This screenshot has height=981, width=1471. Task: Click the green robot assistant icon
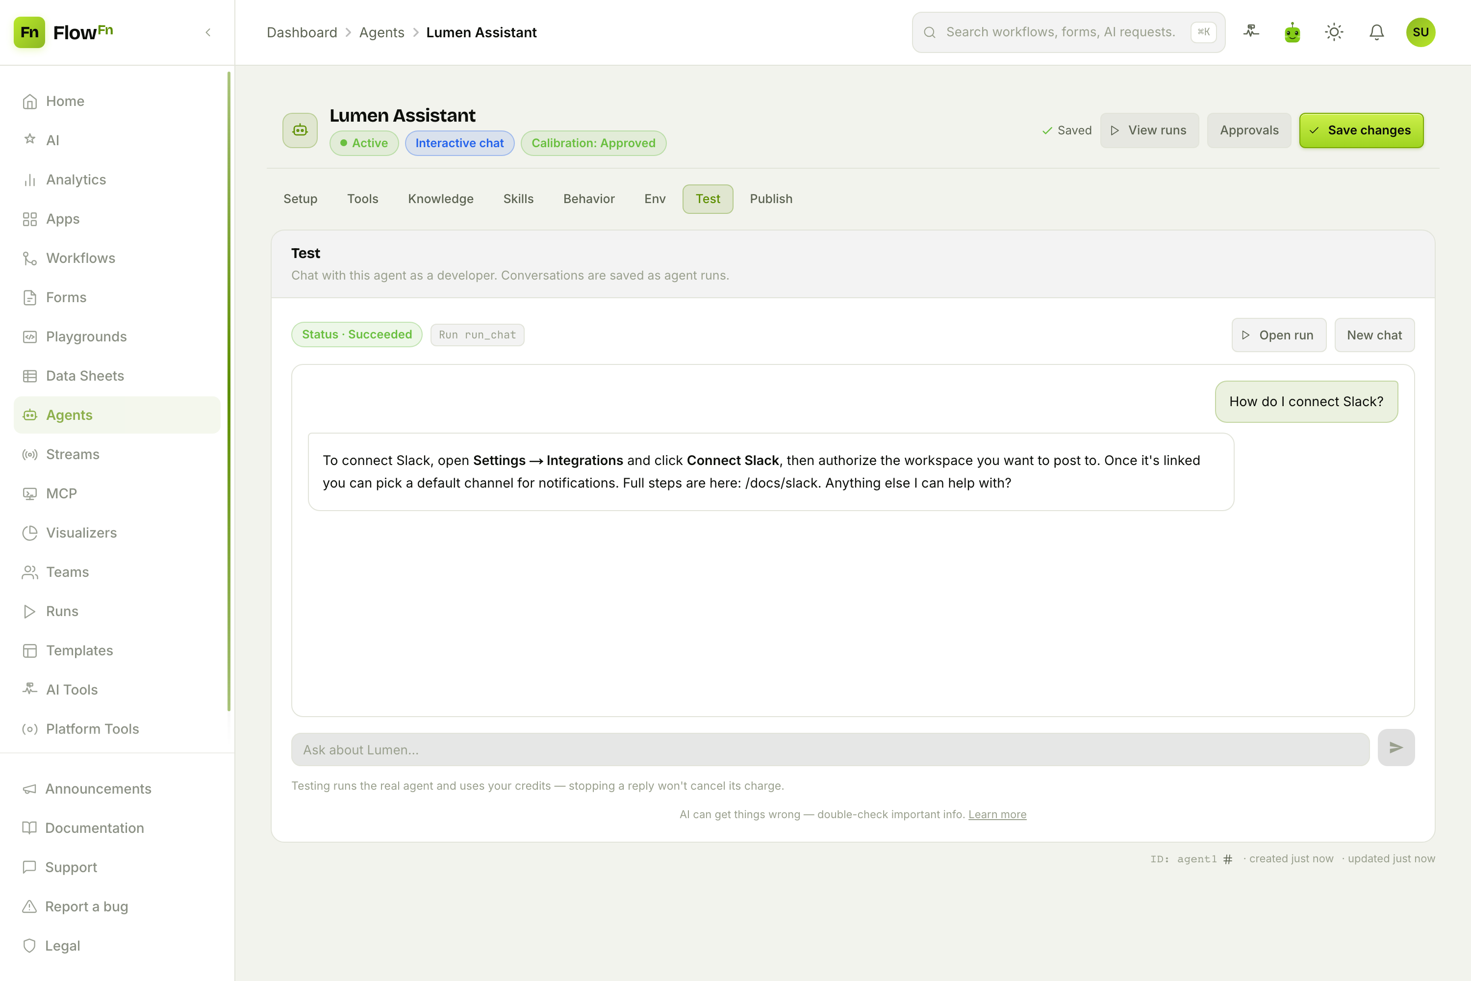coord(1292,32)
